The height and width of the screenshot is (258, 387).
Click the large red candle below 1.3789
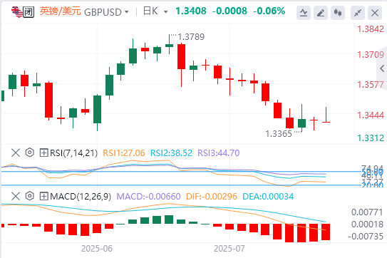point(182,56)
